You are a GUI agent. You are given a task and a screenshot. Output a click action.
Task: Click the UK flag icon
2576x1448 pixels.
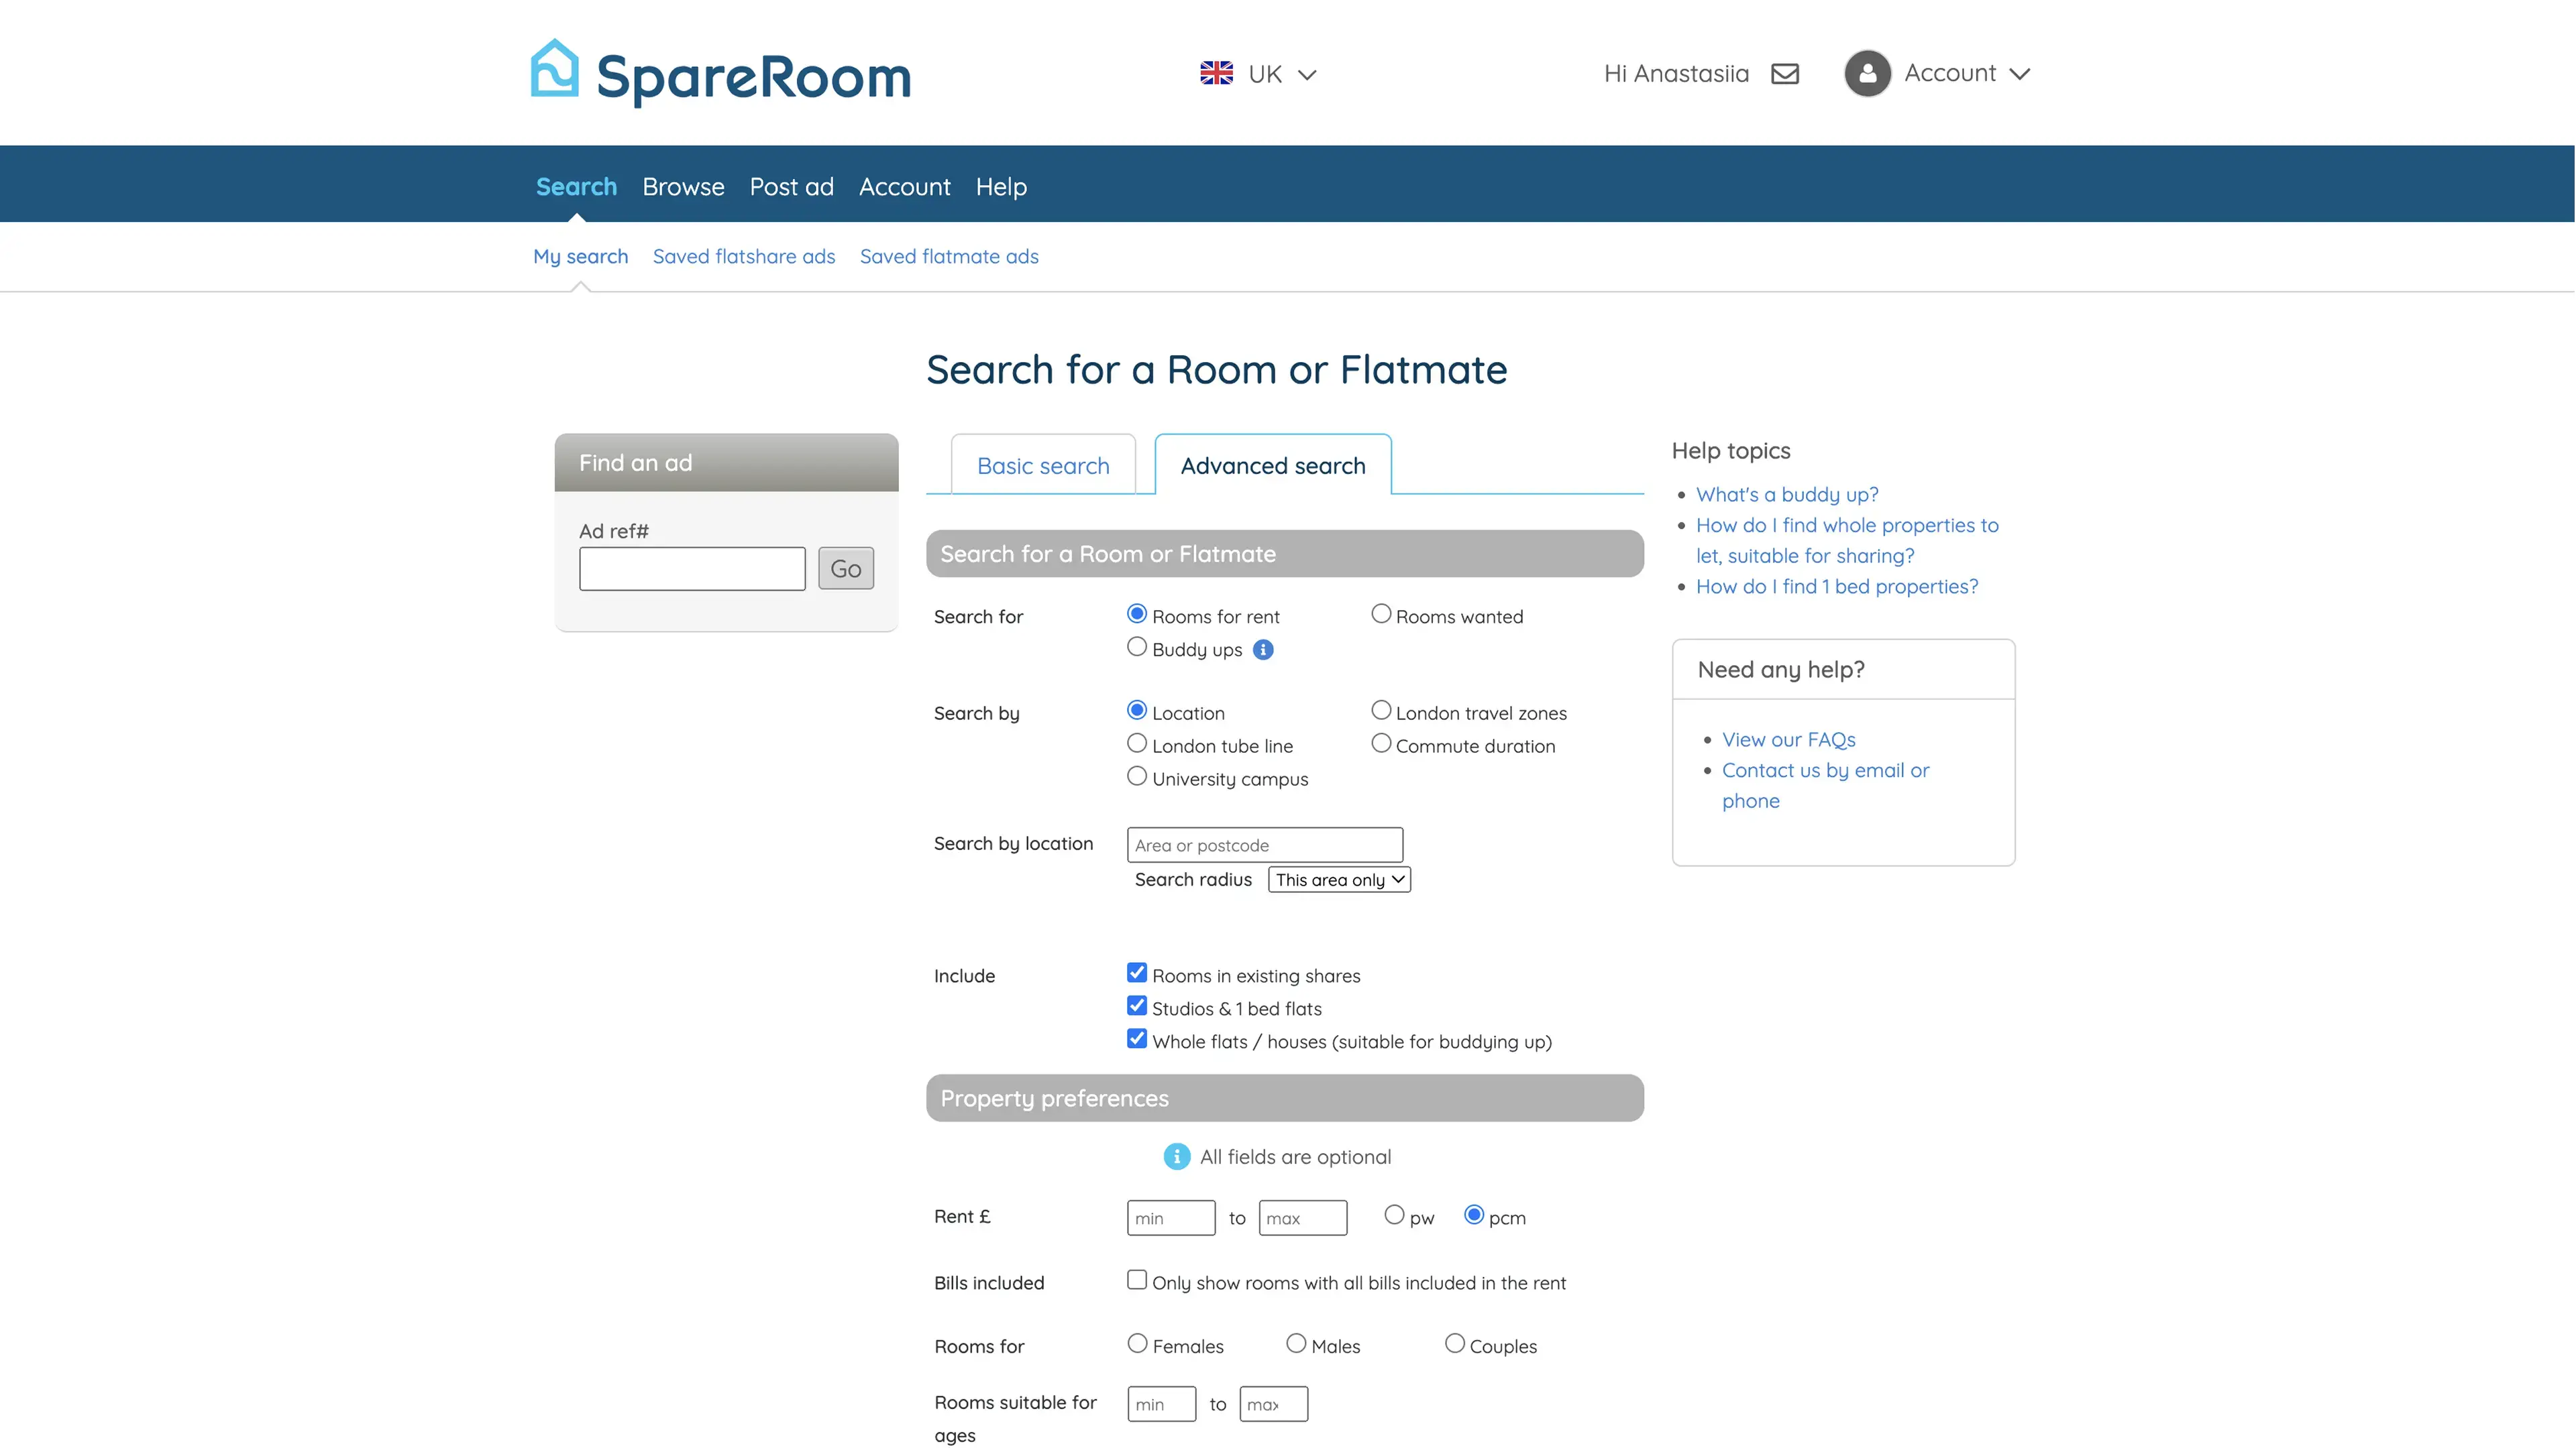pos(1216,73)
